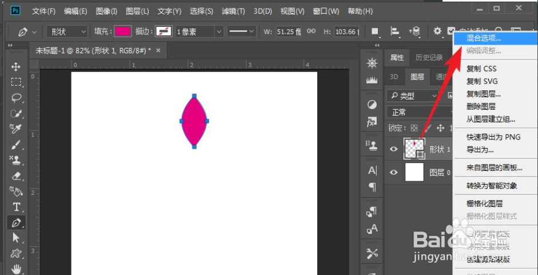Select the Paint Bucket tool
Viewport: 538px width, 275px height.
click(x=16, y=191)
